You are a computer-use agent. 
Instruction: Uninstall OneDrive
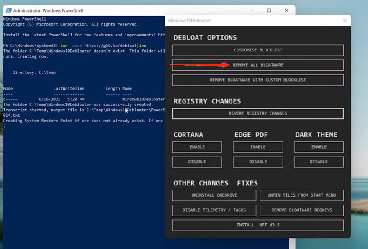214,195
